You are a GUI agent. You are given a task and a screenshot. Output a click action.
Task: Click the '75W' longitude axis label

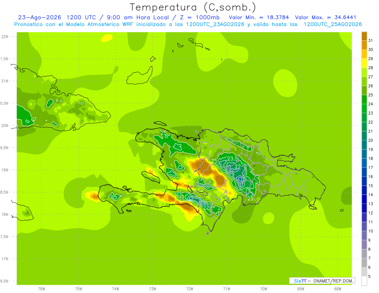point(79,289)
